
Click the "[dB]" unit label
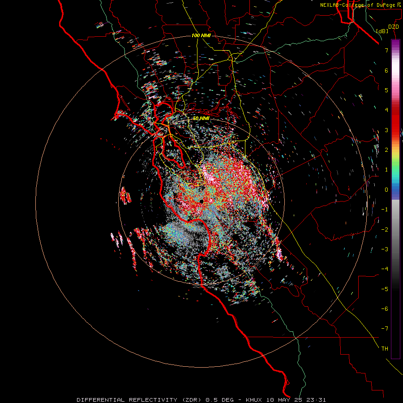(x=382, y=31)
